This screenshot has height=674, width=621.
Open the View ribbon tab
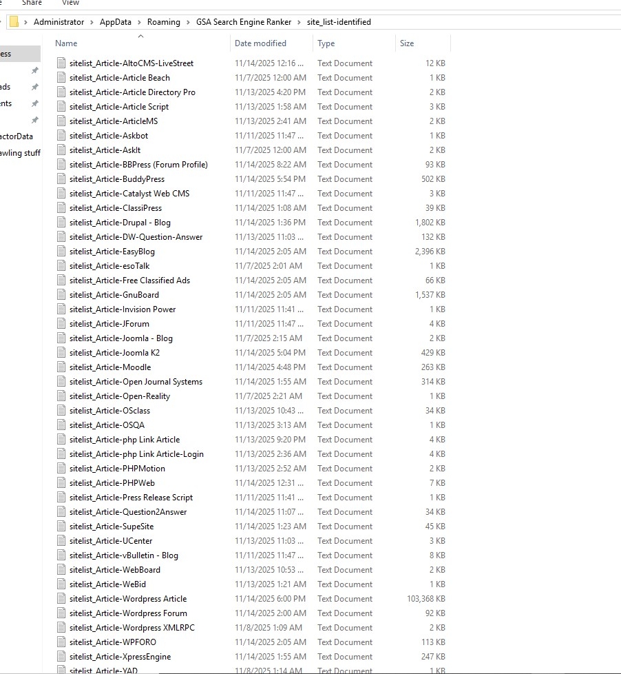(x=70, y=3)
